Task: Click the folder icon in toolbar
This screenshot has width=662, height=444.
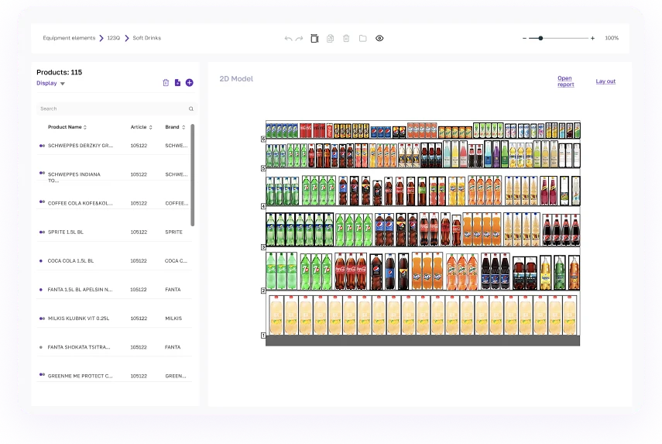Action: tap(362, 39)
